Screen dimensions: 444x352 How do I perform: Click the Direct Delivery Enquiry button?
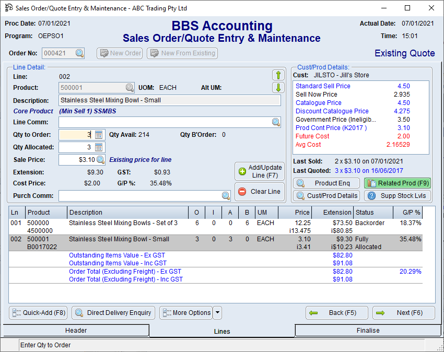pyautogui.click(x=112, y=313)
